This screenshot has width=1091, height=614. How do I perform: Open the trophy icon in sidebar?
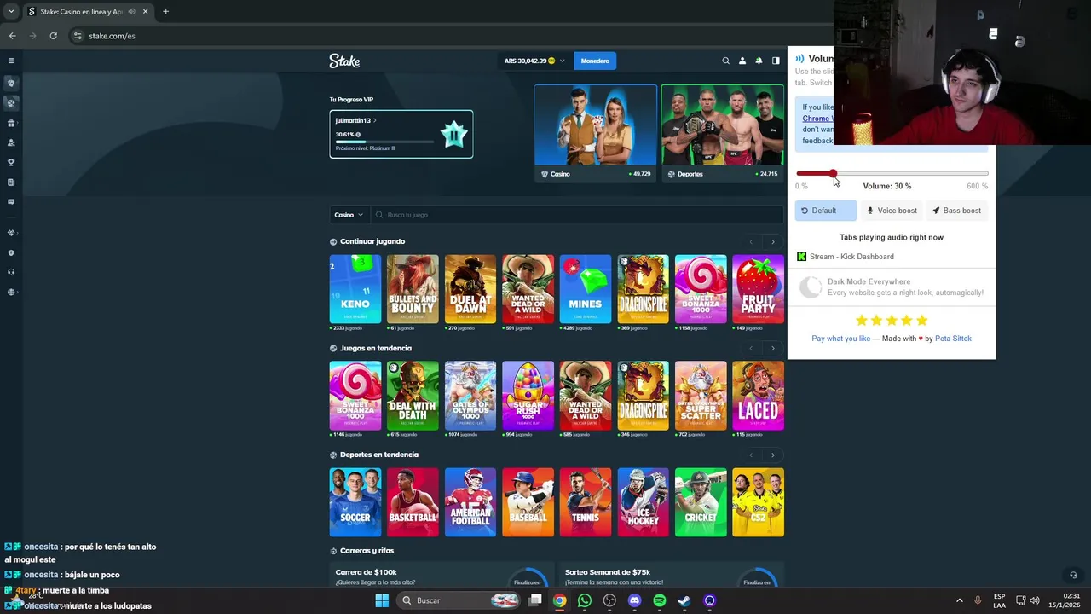pyautogui.click(x=11, y=162)
